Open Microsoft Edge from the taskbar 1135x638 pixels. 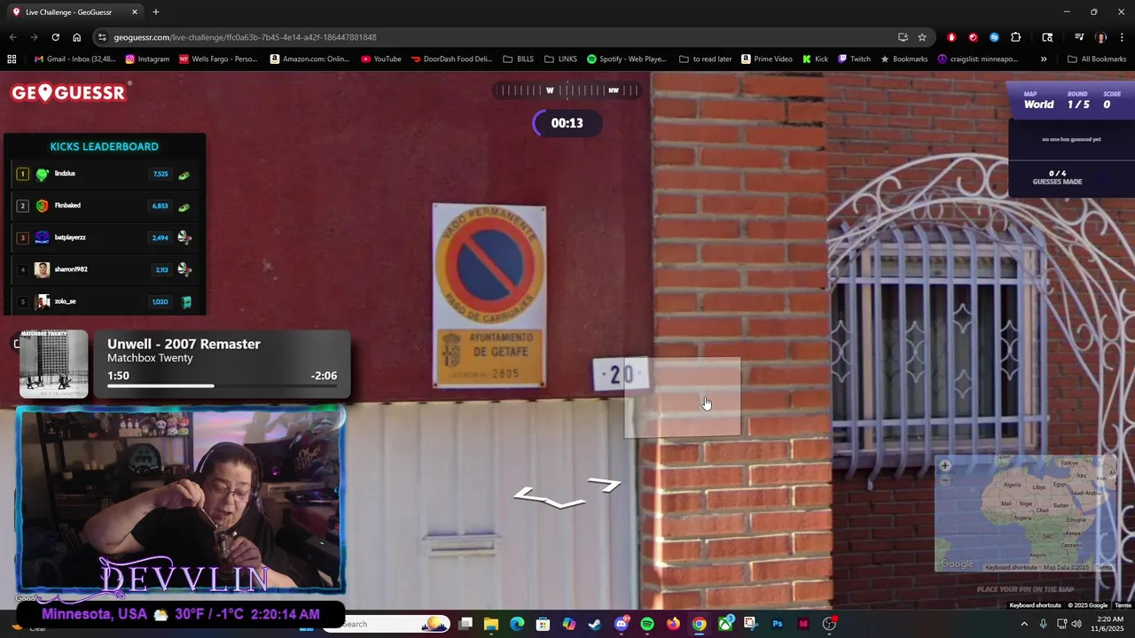point(517,624)
